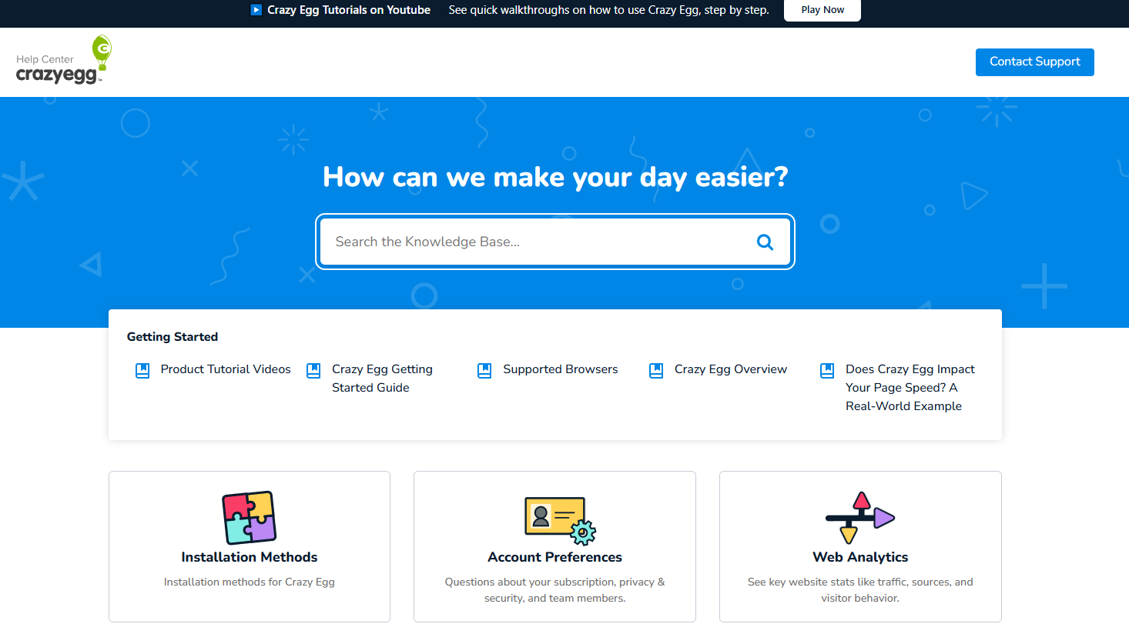Screen dimensions: 1129x634
Task: Click the arrows Web Analytics icon
Action: click(x=860, y=517)
